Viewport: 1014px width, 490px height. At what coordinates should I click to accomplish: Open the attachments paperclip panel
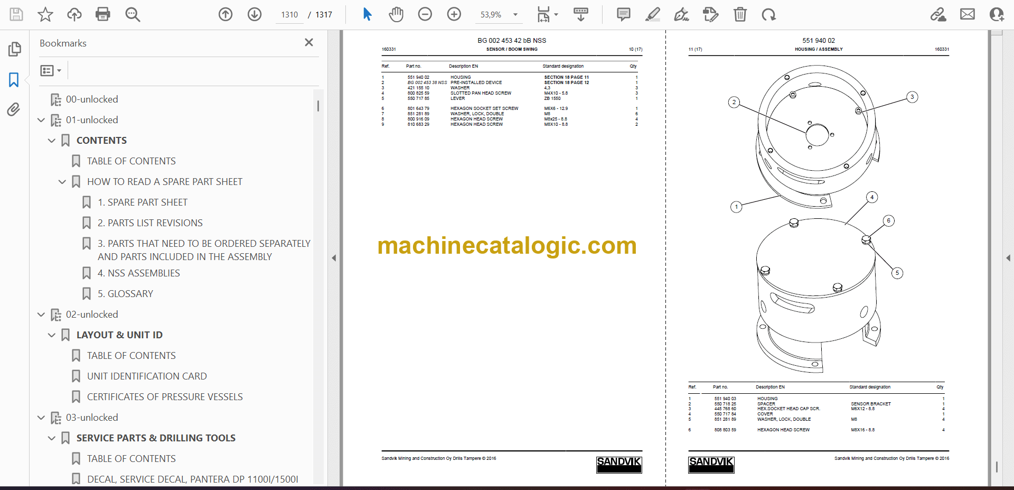14,109
